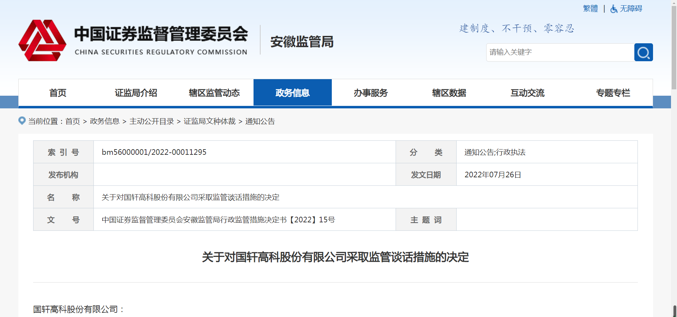Select the 政务信息 tab
The width and height of the screenshot is (677, 317).
point(293,93)
